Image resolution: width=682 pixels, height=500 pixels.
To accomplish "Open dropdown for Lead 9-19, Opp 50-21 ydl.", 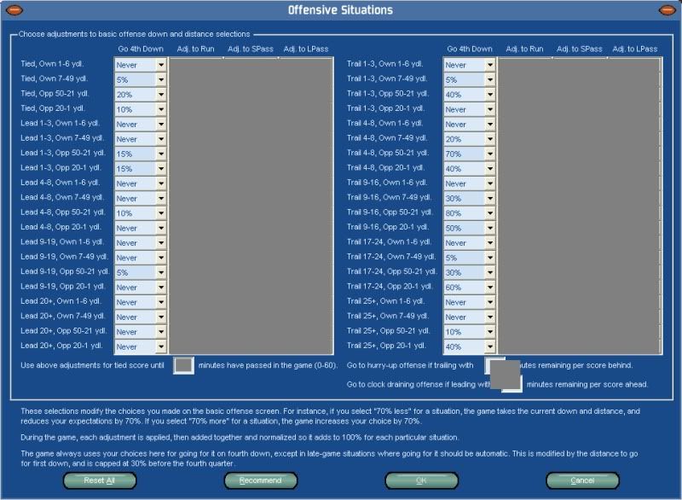I will [x=161, y=272].
